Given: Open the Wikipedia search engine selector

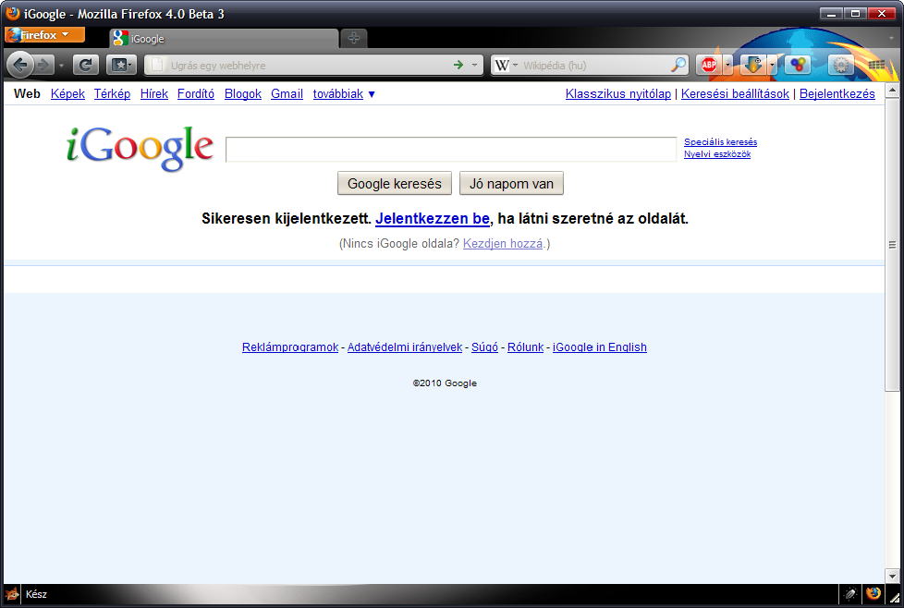Looking at the screenshot, I should [507, 65].
